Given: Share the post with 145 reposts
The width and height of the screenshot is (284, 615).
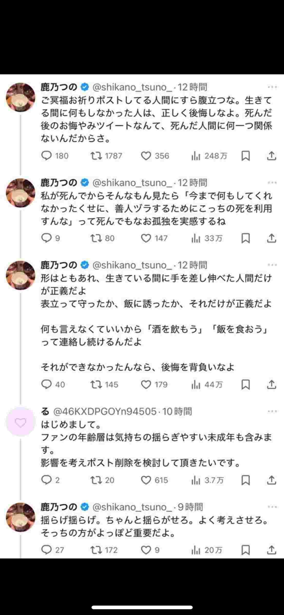Looking at the screenshot, I should click(271, 384).
